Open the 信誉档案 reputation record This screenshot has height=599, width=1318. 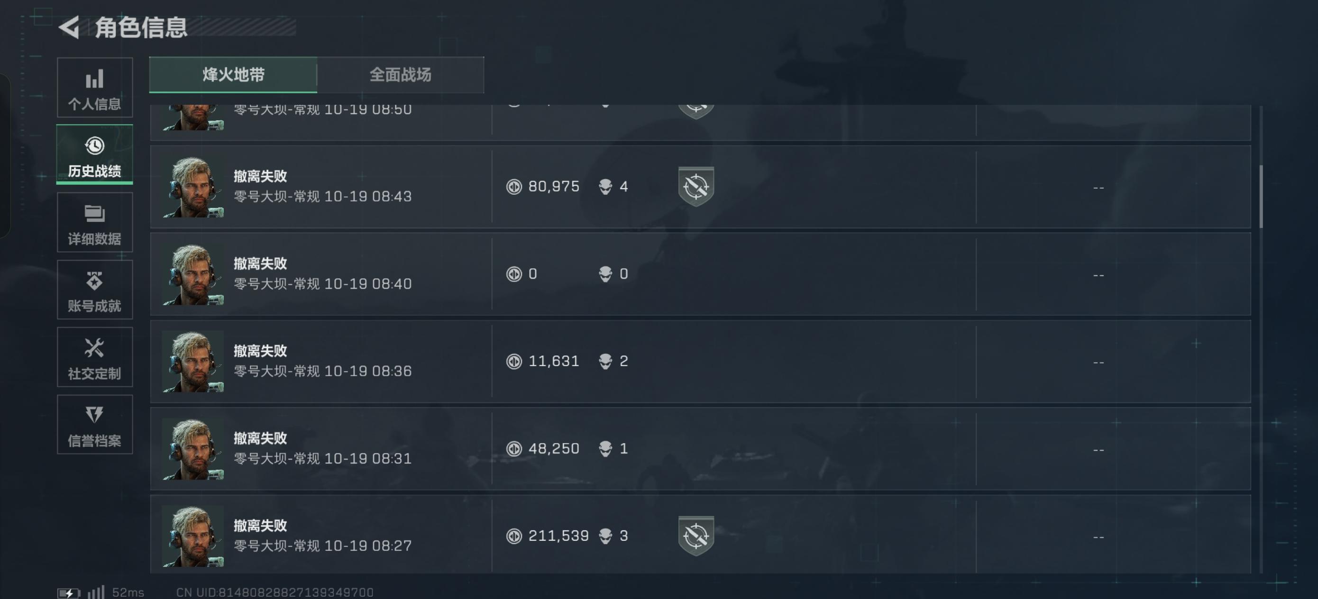pos(95,425)
